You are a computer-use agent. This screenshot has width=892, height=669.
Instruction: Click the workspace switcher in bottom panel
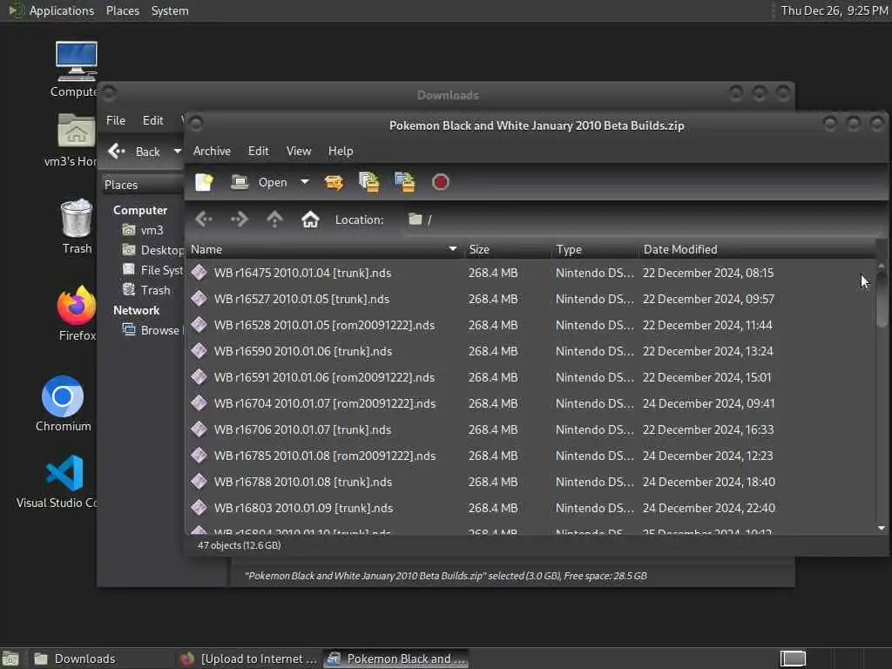pyautogui.click(x=793, y=659)
